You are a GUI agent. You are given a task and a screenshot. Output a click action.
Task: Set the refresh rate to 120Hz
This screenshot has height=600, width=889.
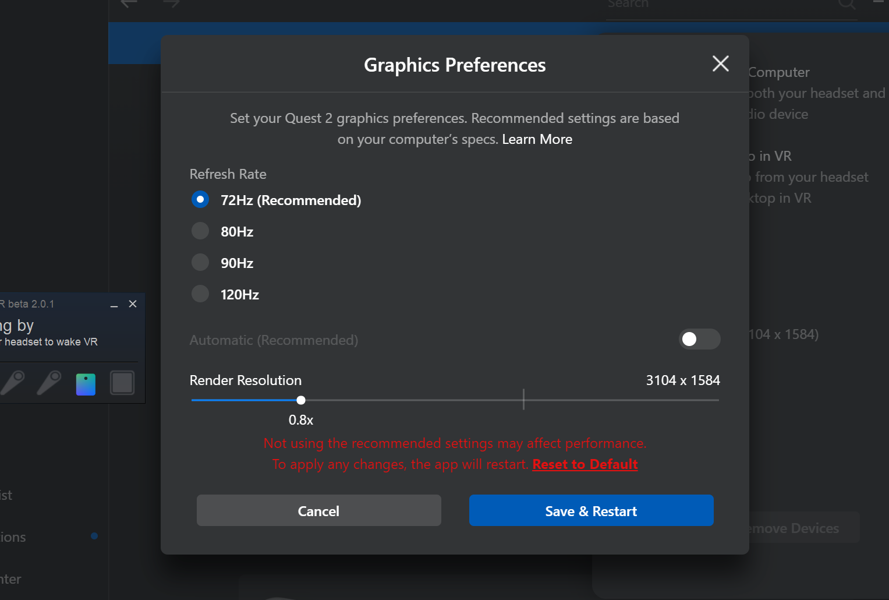point(200,294)
